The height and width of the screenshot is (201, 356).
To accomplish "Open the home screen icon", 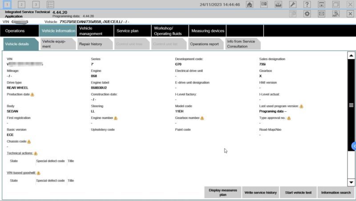I will pos(250,4).
